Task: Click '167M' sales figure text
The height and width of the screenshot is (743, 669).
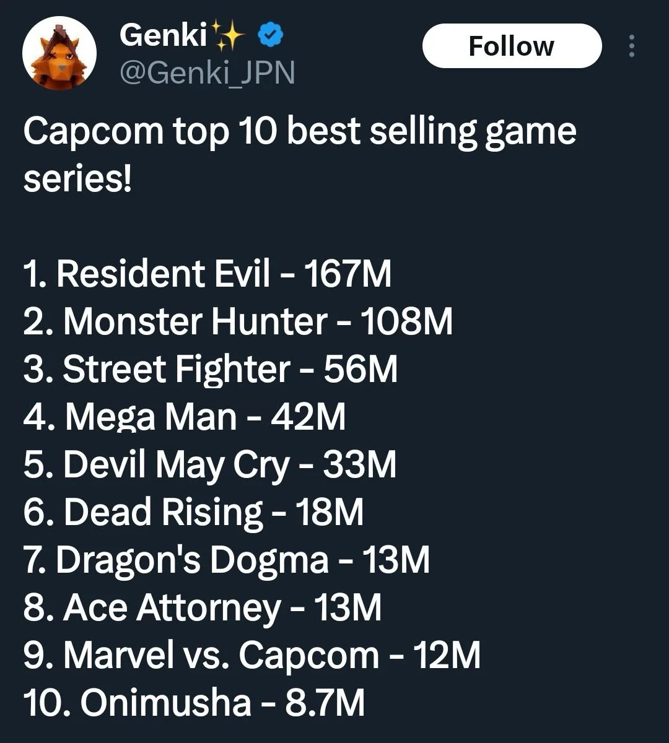Action: coord(347,274)
